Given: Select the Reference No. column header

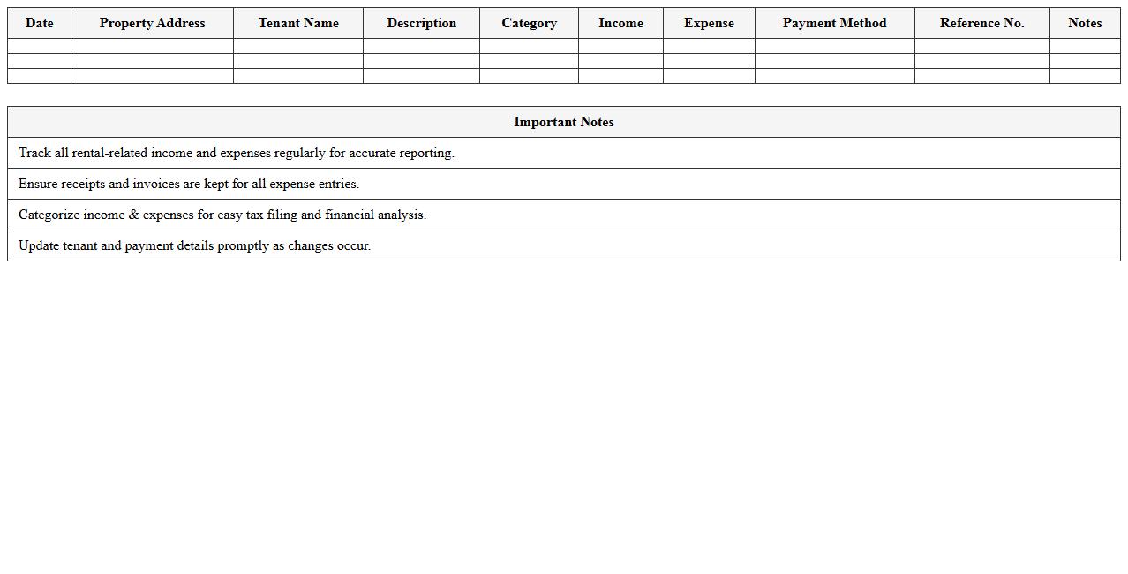Looking at the screenshot, I should pyautogui.click(x=981, y=23).
